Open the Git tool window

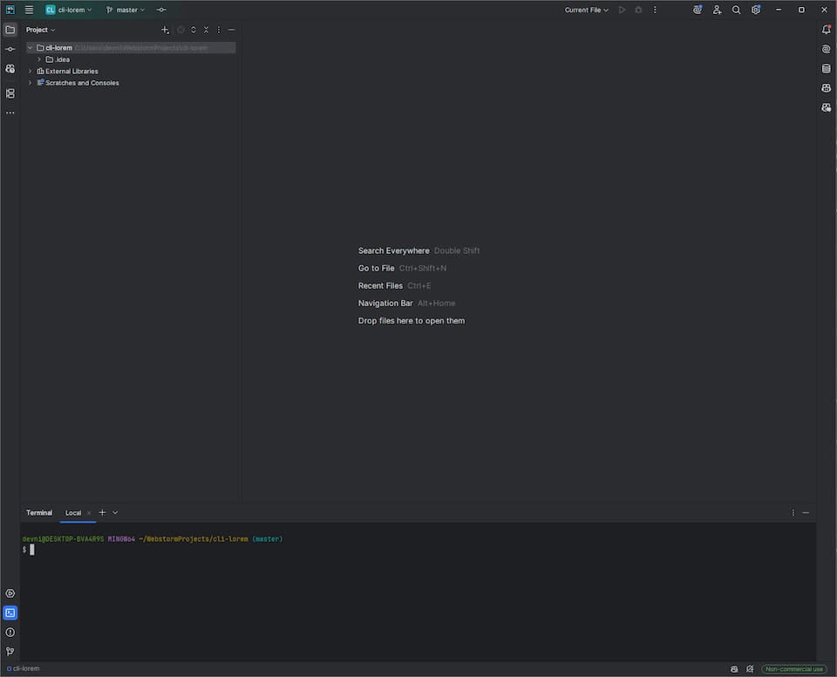tap(10, 651)
